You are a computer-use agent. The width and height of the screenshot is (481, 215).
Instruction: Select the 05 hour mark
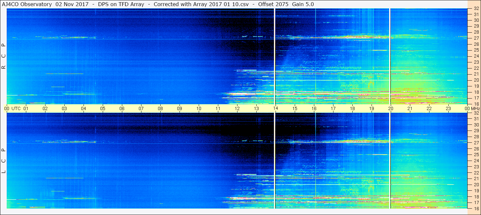tap(103, 108)
